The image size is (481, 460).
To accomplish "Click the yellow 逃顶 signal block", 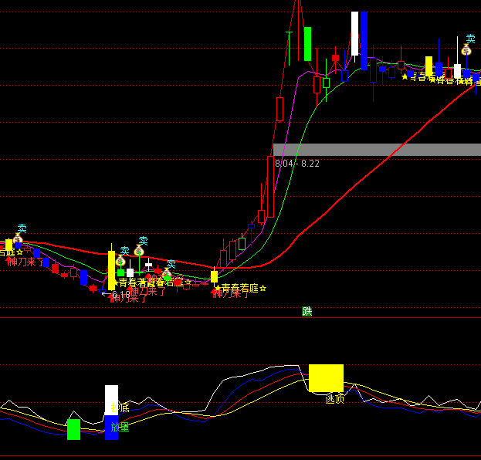I will pos(326,377).
